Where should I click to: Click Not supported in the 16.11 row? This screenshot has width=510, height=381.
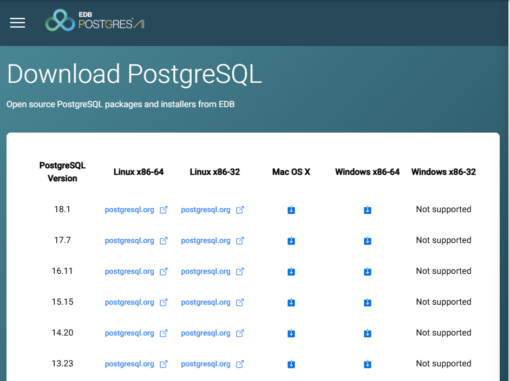pos(443,271)
